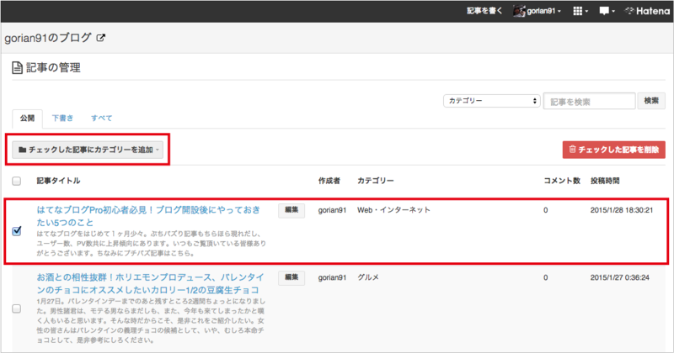Click the 検索 button
Viewport: 674px width, 353px height.
tap(651, 101)
